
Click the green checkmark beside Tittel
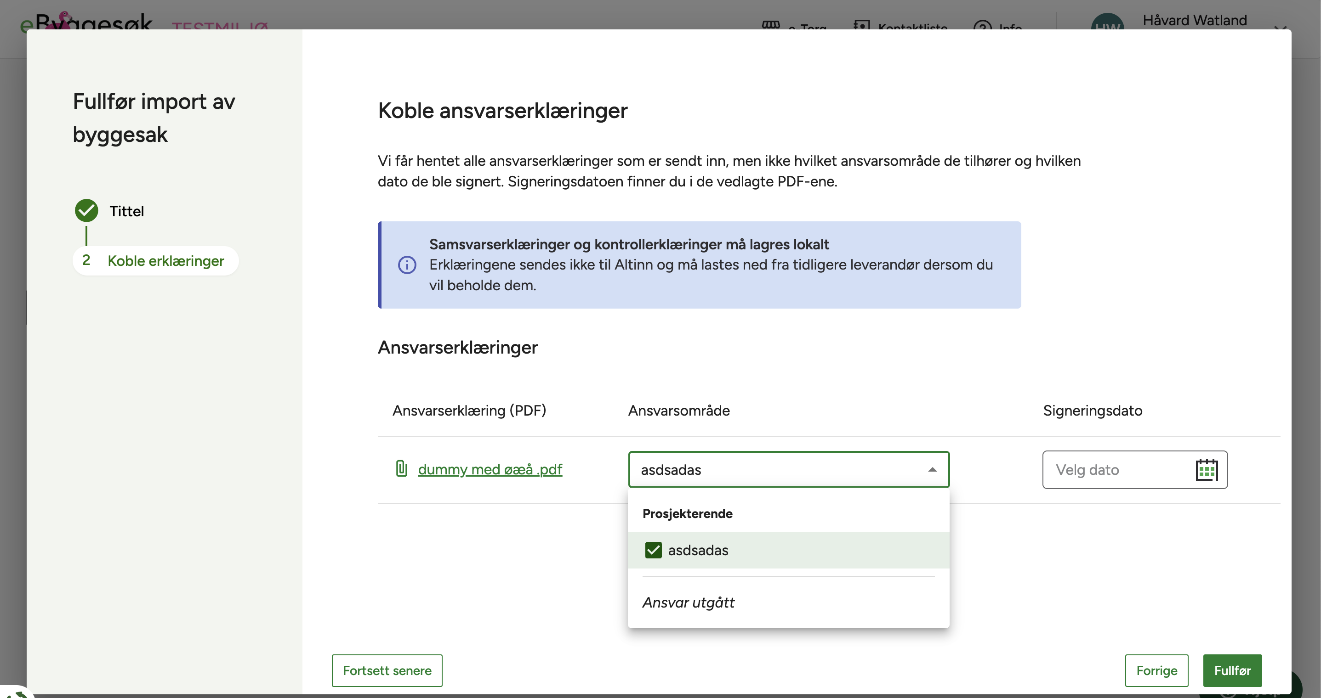pyautogui.click(x=86, y=211)
